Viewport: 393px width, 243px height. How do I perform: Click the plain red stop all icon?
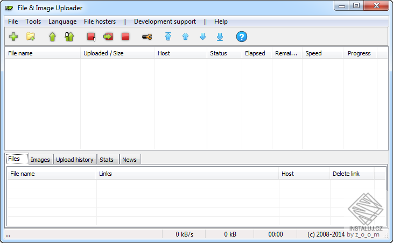(x=125, y=37)
